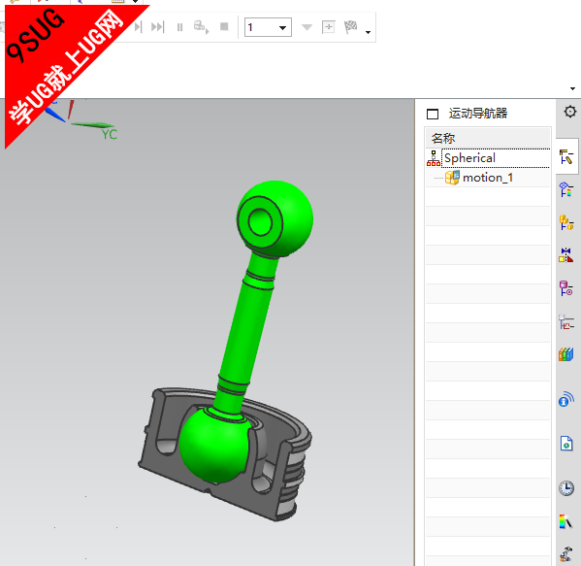Step animation forward one frame
581x566 pixels.
138,27
